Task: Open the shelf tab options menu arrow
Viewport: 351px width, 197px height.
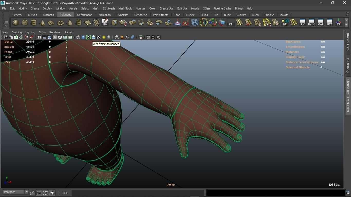Action: point(6,25)
